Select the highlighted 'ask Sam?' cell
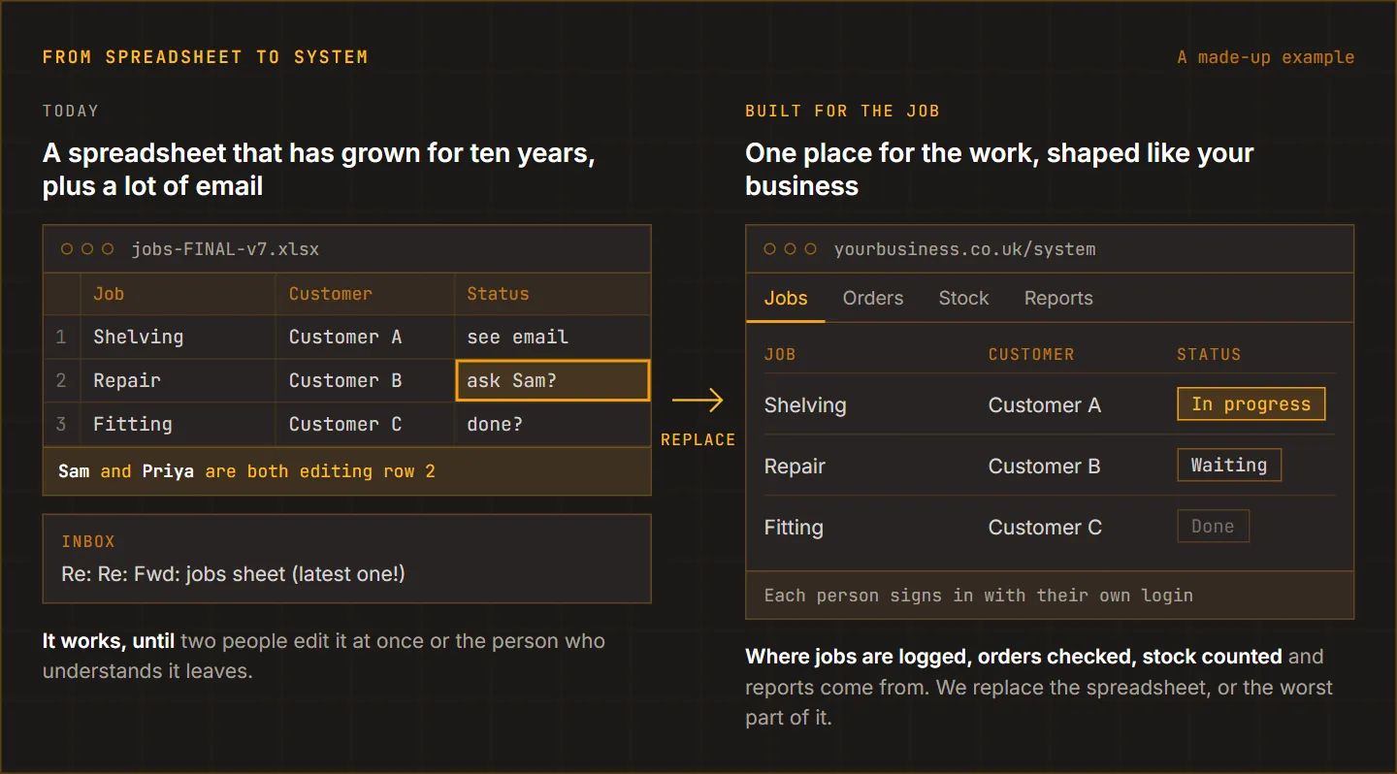Viewport: 1397px width, 774px height. coord(553,380)
